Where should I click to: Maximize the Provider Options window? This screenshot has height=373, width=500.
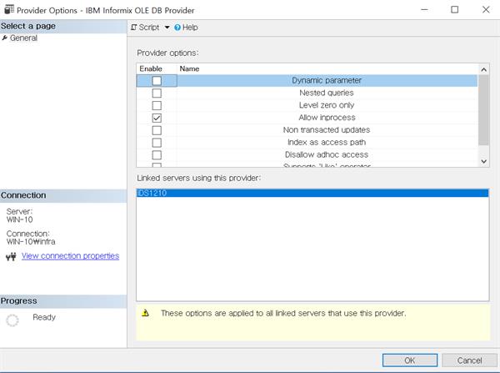pos(455,10)
